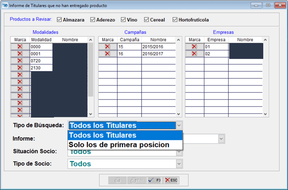
Task: Click the F11 print button
Action: pyautogui.click(x=136, y=180)
